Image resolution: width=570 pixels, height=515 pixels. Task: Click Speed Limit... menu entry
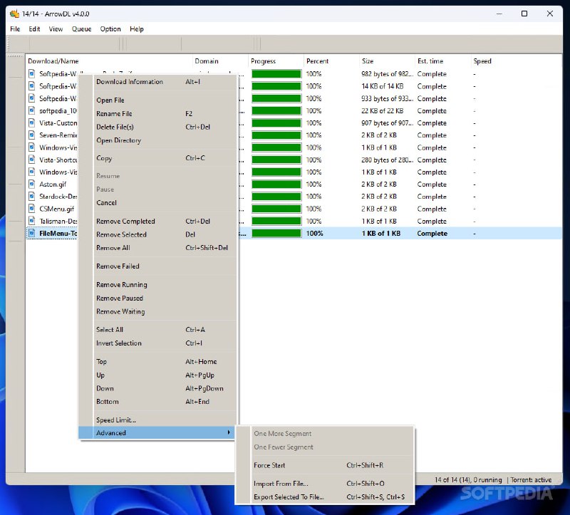click(116, 420)
